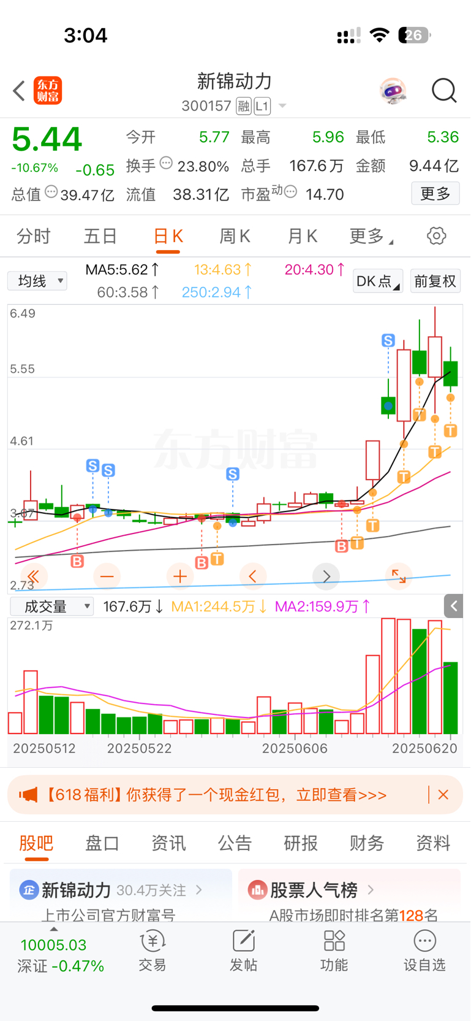Open the 功能 functions icon
The width and height of the screenshot is (471, 1021).
click(334, 951)
